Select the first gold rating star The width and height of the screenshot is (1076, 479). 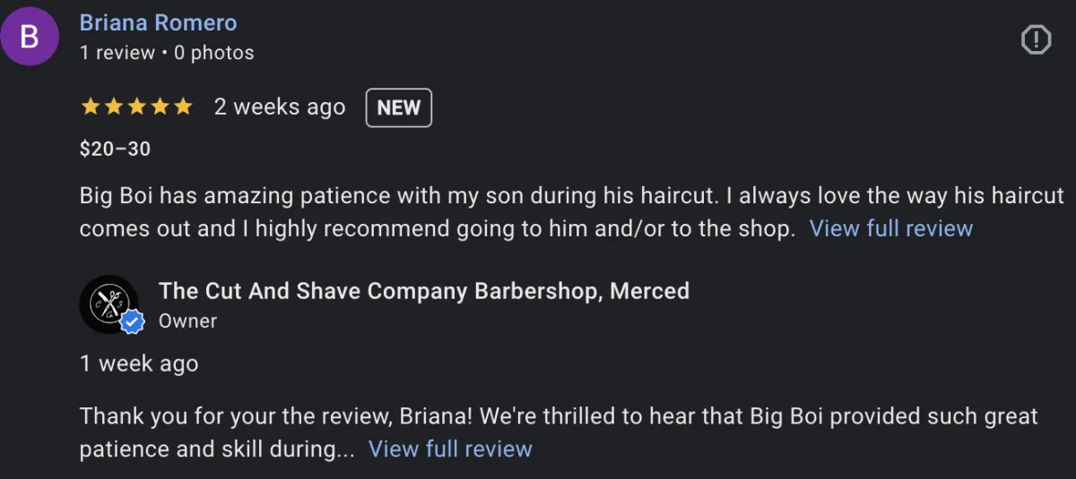point(91,107)
